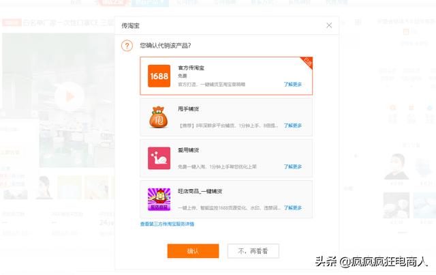Screen dimensions: 436x275
Task: Open 了解更多 for 爱用铺货
Action: (x=292, y=167)
